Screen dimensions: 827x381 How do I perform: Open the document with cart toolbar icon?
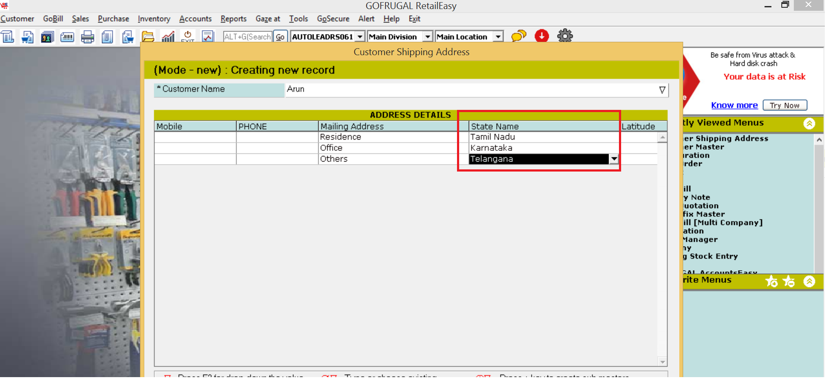28,37
